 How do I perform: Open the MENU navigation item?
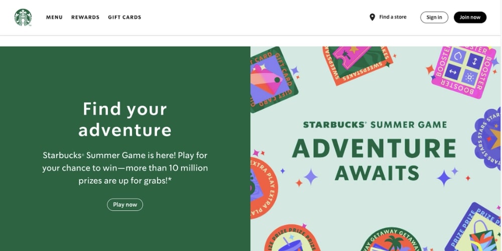pos(54,17)
